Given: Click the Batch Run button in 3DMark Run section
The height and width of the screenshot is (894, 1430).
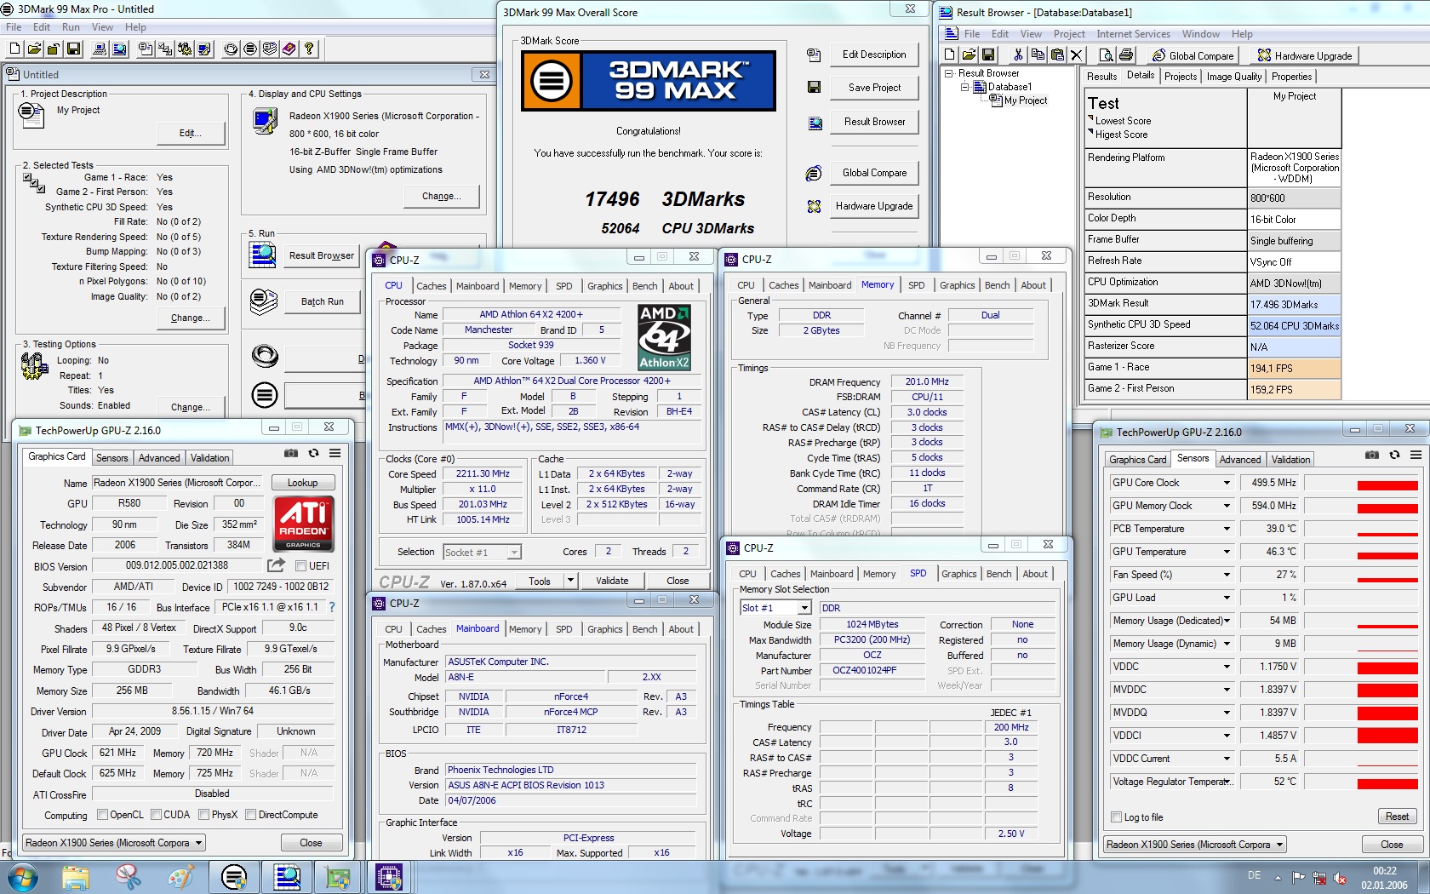Looking at the screenshot, I should (323, 301).
